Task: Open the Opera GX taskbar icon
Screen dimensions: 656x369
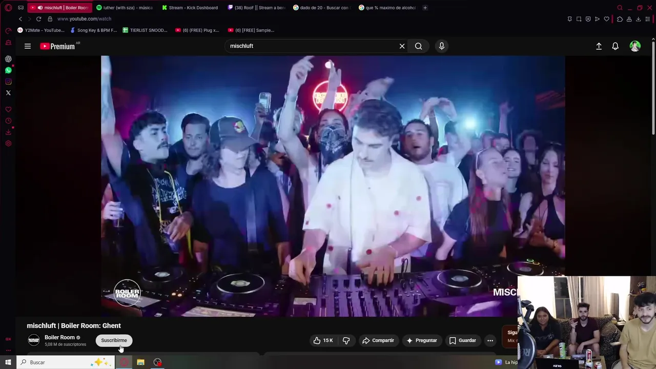Action: [x=124, y=362]
